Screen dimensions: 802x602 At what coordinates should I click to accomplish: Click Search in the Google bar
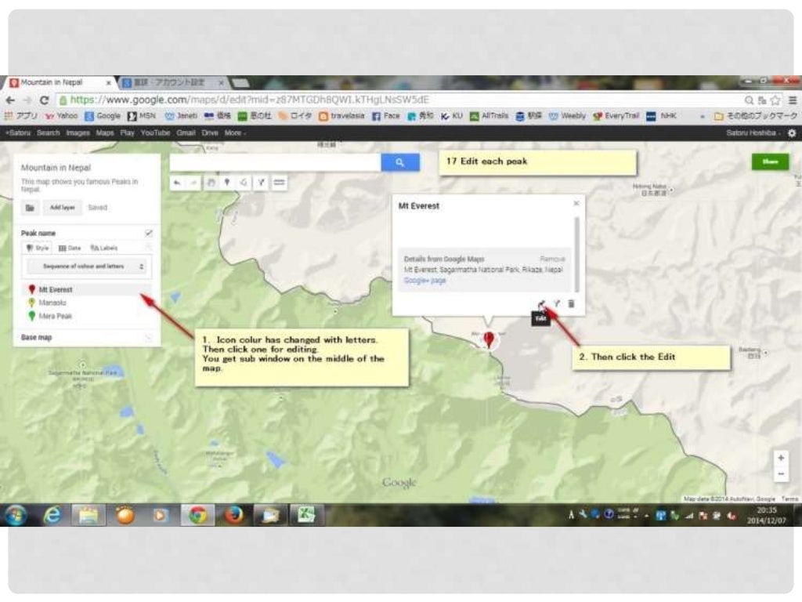48,133
